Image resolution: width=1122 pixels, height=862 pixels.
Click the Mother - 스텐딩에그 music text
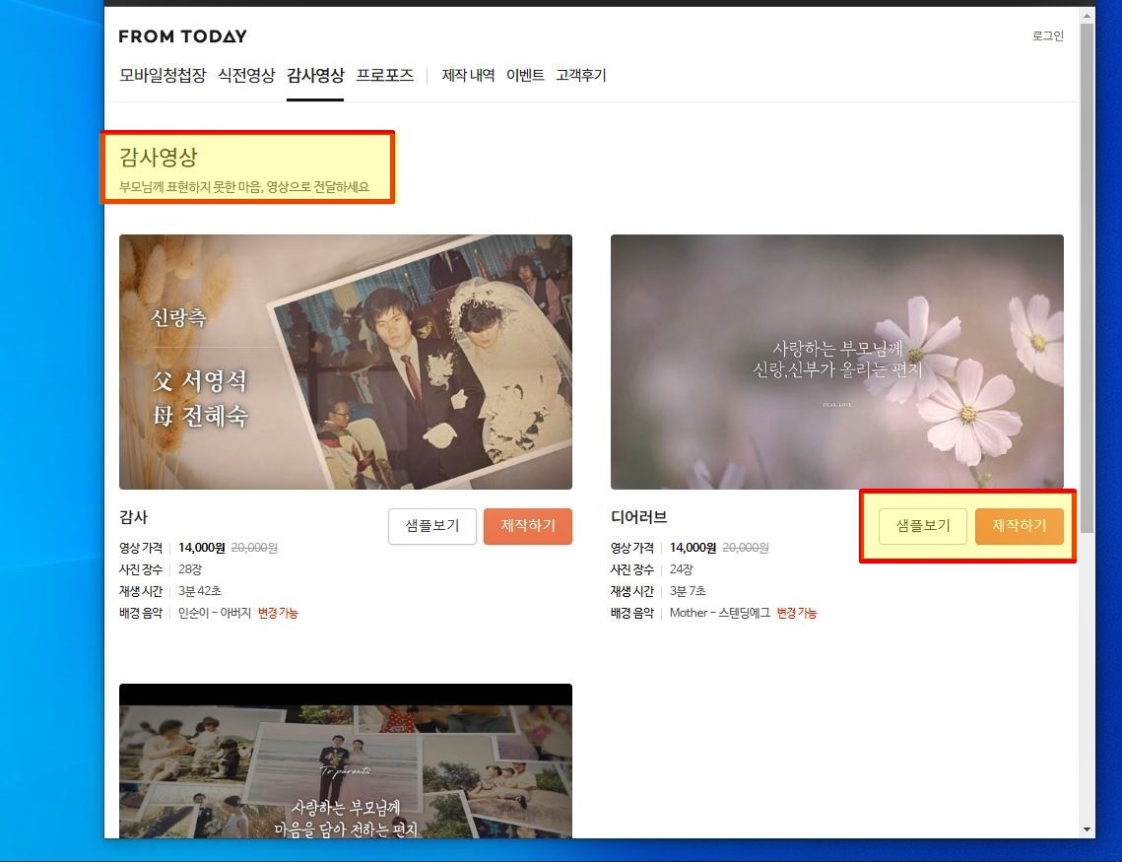tap(720, 613)
